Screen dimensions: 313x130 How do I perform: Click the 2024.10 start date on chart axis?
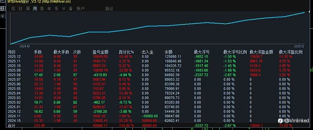24,46
